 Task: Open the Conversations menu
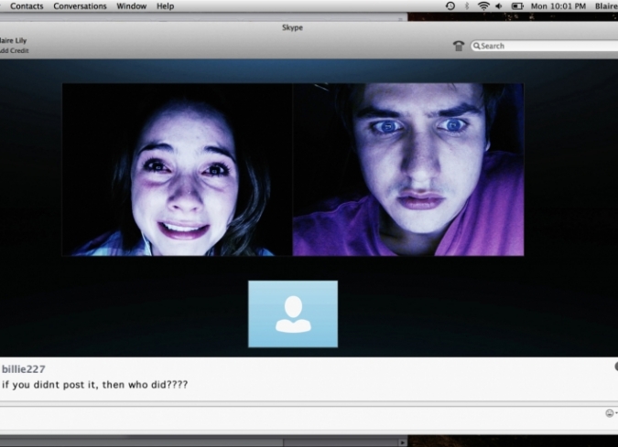coord(80,6)
